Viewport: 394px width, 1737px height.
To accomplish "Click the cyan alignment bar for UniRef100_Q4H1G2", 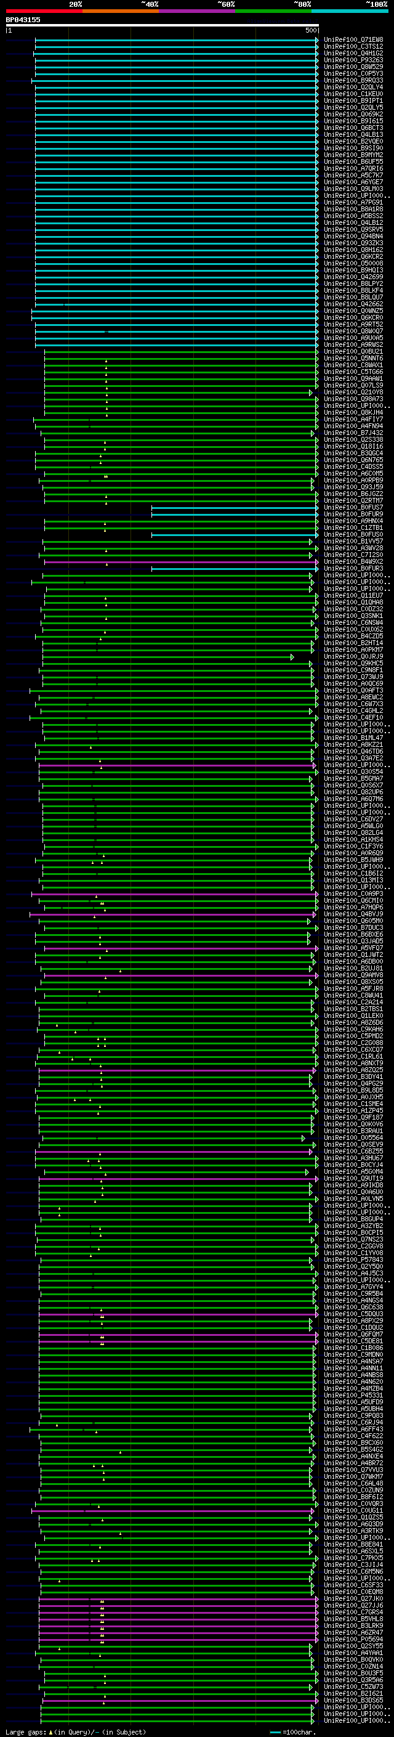I will [x=176, y=53].
